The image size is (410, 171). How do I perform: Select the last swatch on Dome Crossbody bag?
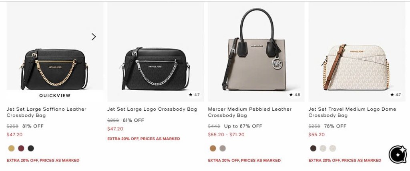333,149
